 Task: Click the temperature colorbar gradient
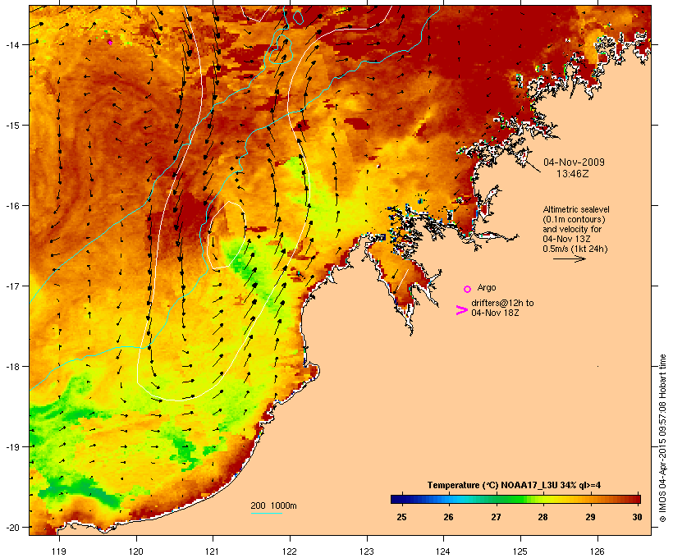coord(515,499)
